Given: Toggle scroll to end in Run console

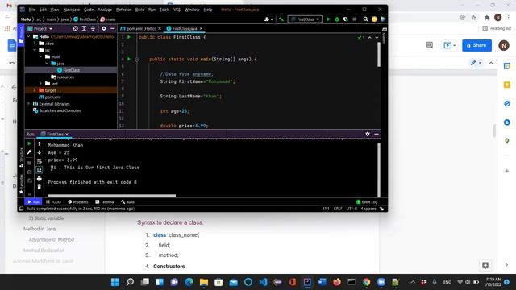Looking at the screenshot, I should [x=40, y=170].
